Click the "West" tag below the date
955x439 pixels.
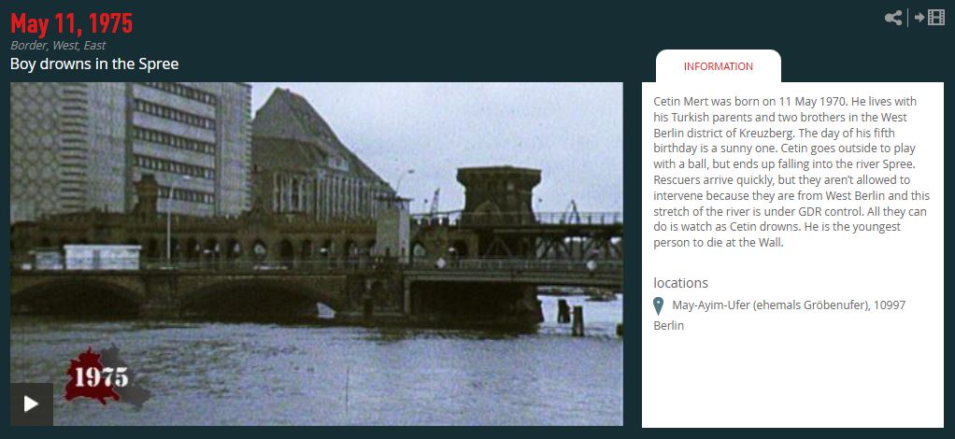tap(64, 45)
